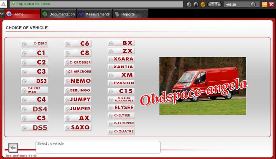Click the v06.28 version label
Screen dimensions: 276x159
click(x=231, y=4)
